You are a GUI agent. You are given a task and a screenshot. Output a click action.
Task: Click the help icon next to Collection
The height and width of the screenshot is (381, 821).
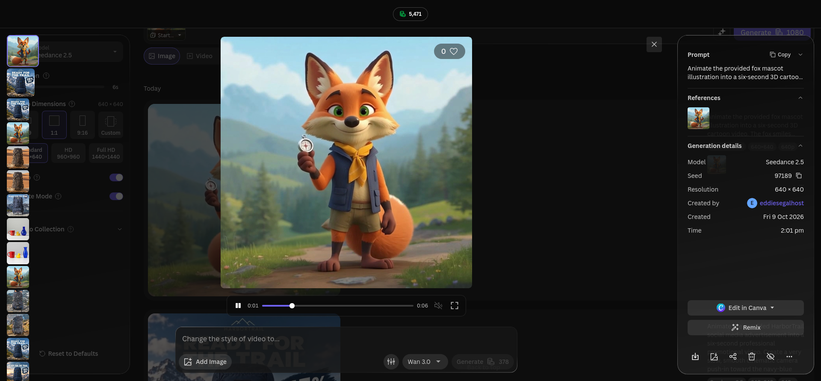coord(71,229)
